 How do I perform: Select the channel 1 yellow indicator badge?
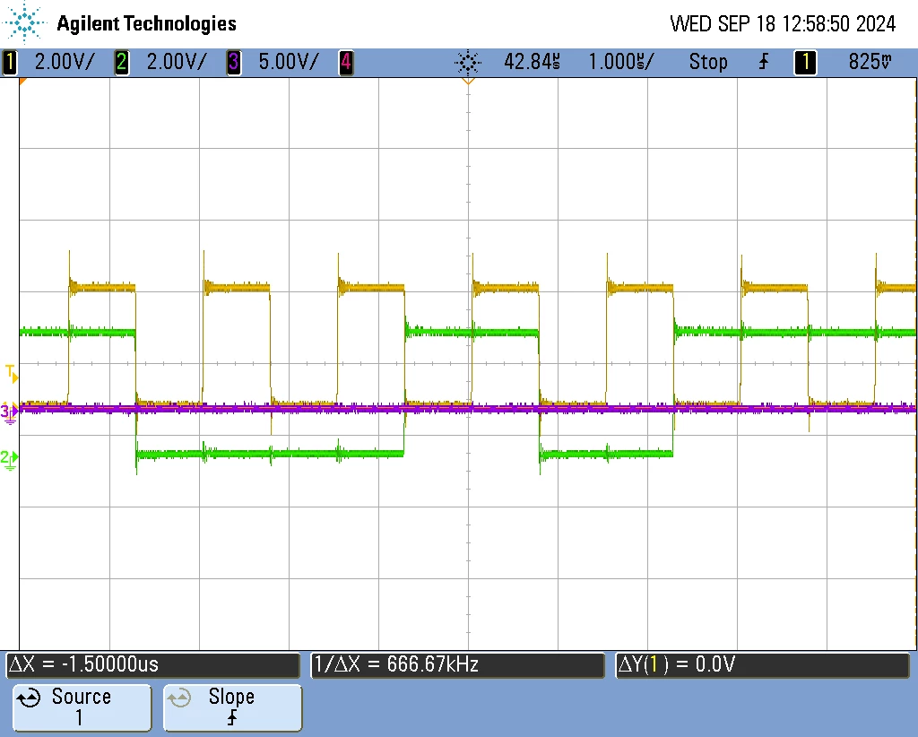pos(9,62)
